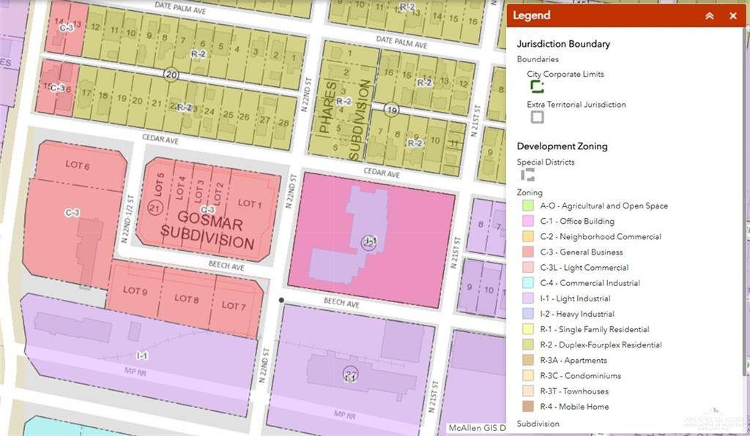This screenshot has width=750, height=436.
Task: Click the black point marker on Beech Ave
Action: pyautogui.click(x=281, y=300)
